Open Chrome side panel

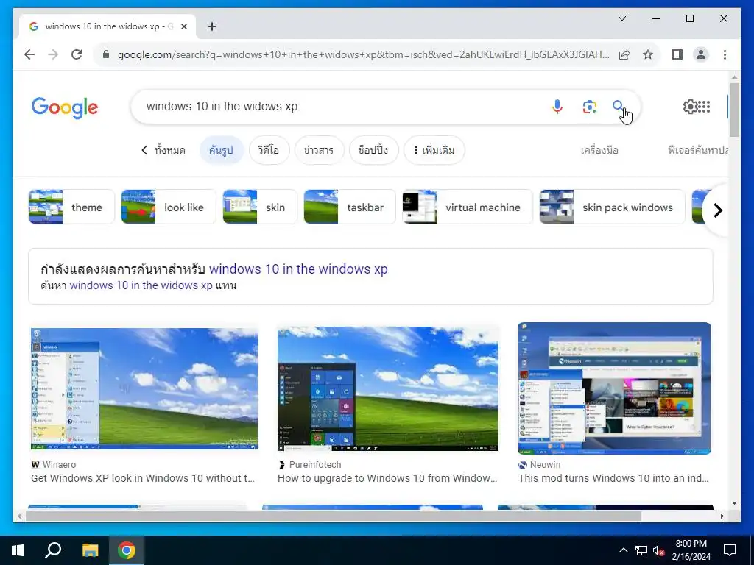677,54
